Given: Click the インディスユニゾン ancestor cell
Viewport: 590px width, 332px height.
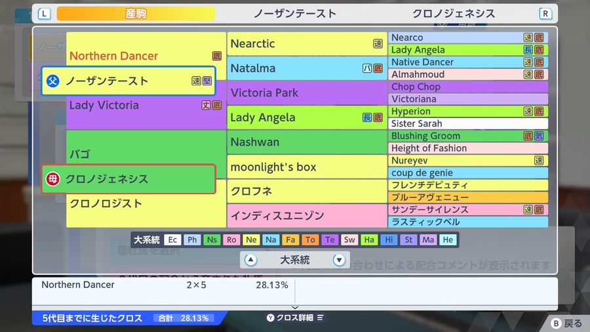Looking at the screenshot, I should tap(307, 216).
